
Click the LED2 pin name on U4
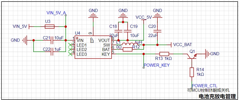[82, 49]
